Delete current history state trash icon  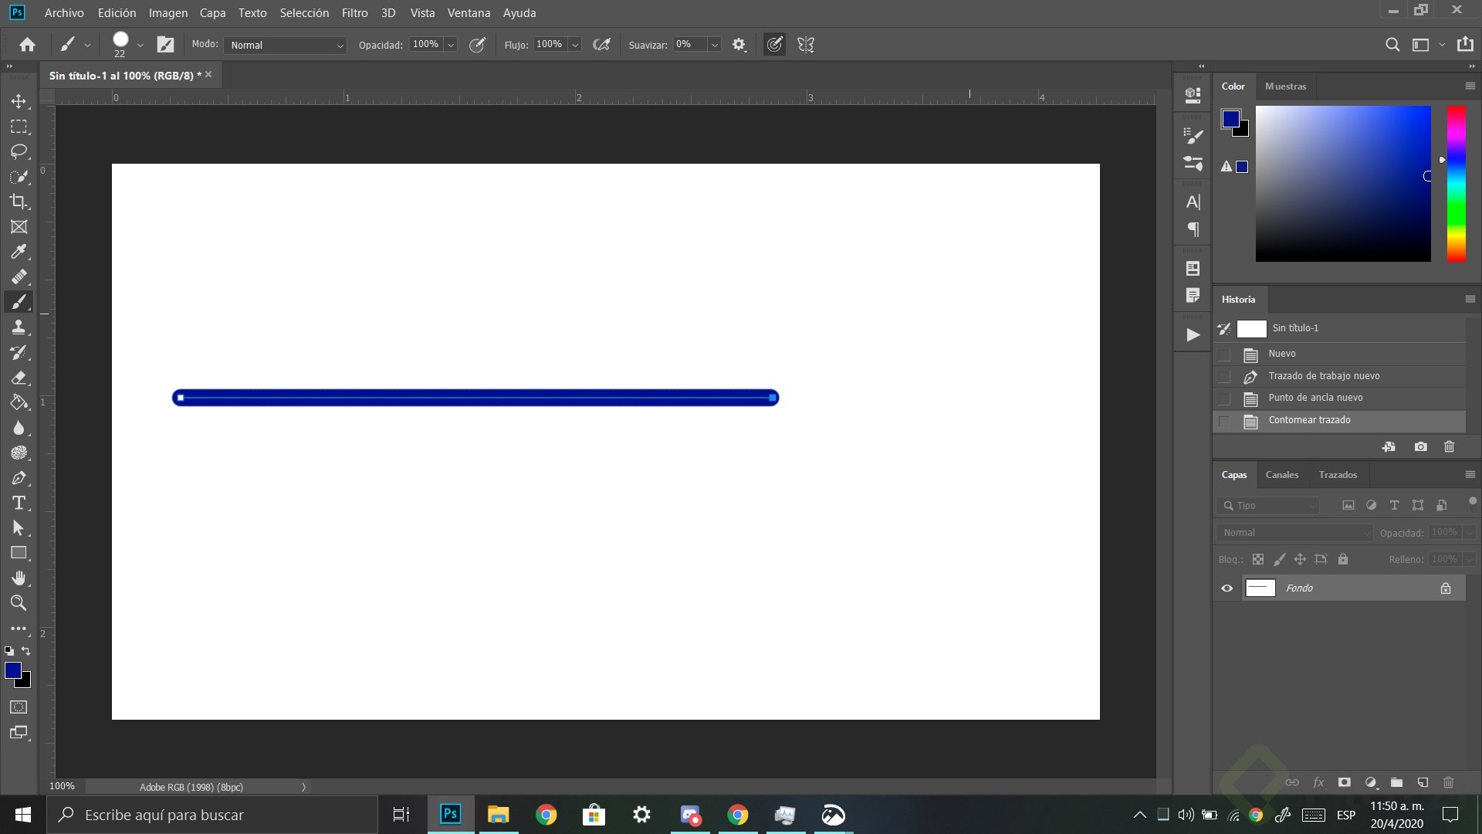tap(1449, 447)
